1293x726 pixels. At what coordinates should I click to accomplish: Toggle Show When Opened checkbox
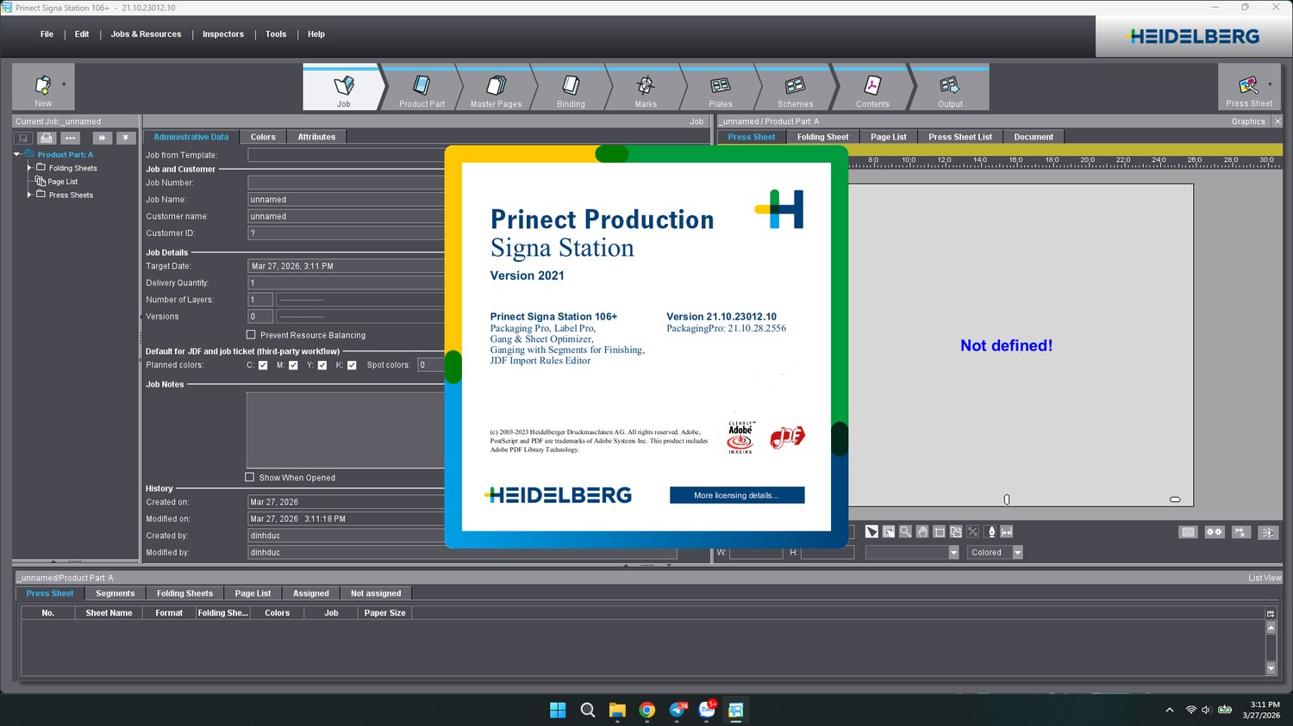pos(250,477)
